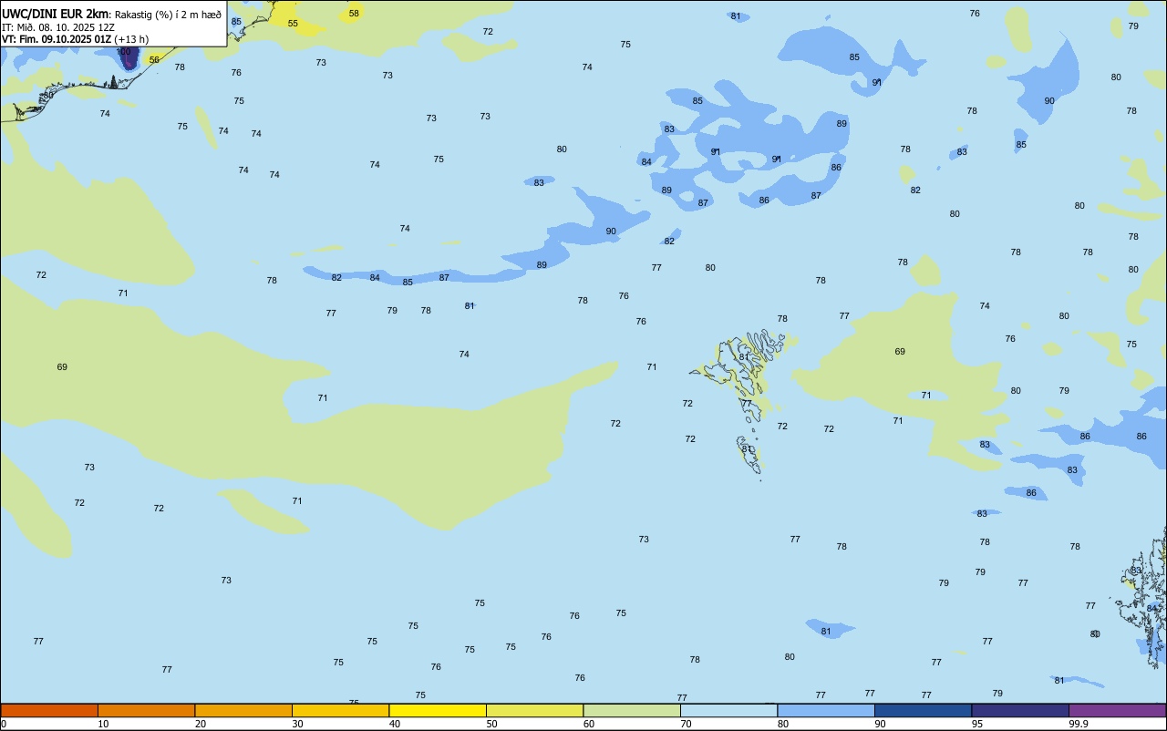Viewport: 1167px width, 731px height.
Task: Click the 20–30 amber legend swatch
Action: pyautogui.click(x=243, y=710)
